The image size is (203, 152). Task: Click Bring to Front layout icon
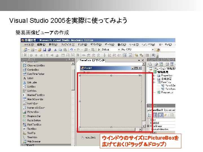tap(136, 55)
